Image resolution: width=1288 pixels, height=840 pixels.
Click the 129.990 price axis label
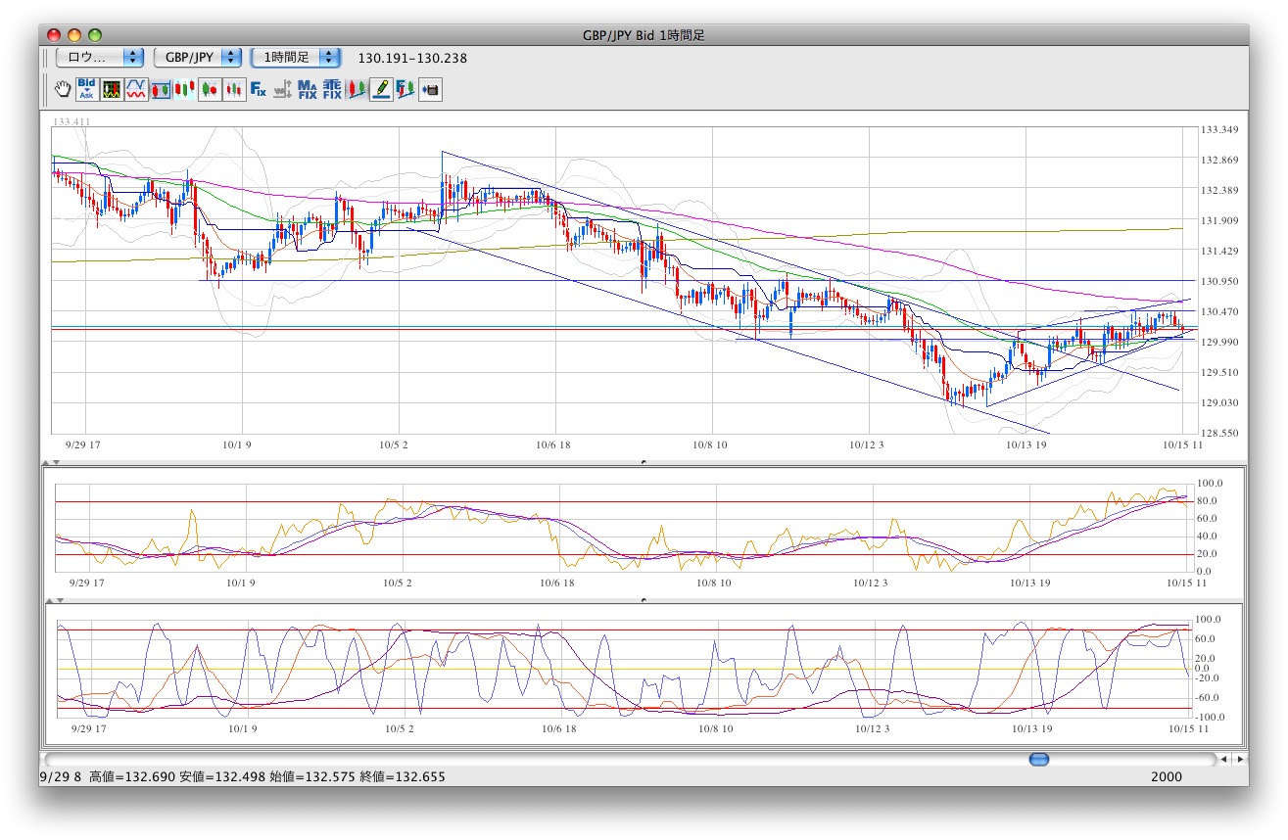1219,343
